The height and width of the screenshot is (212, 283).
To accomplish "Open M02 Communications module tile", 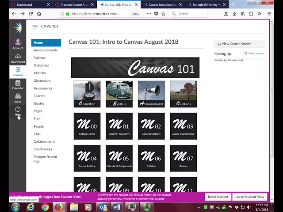I will tap(151, 126).
